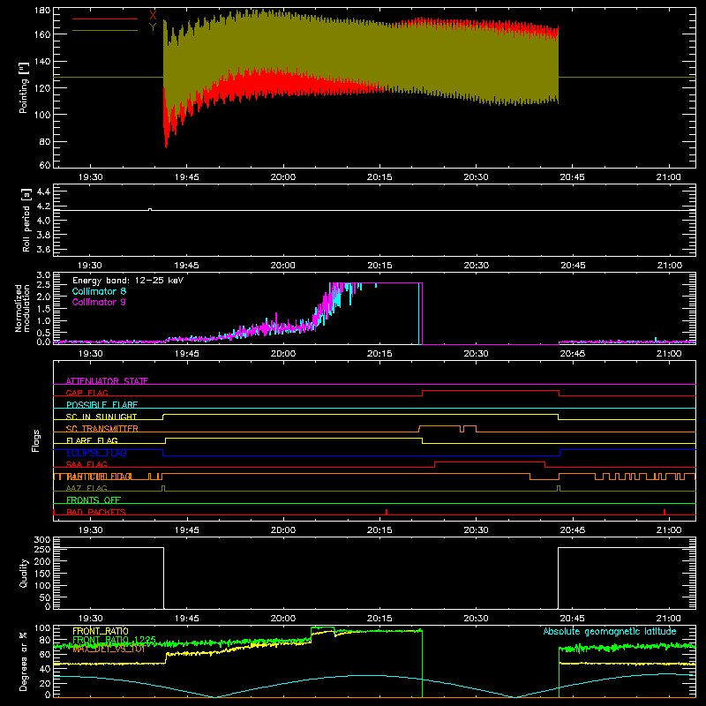This screenshot has width=706, height=706.
Task: Click the red X legend line sample
Action: (x=105, y=19)
